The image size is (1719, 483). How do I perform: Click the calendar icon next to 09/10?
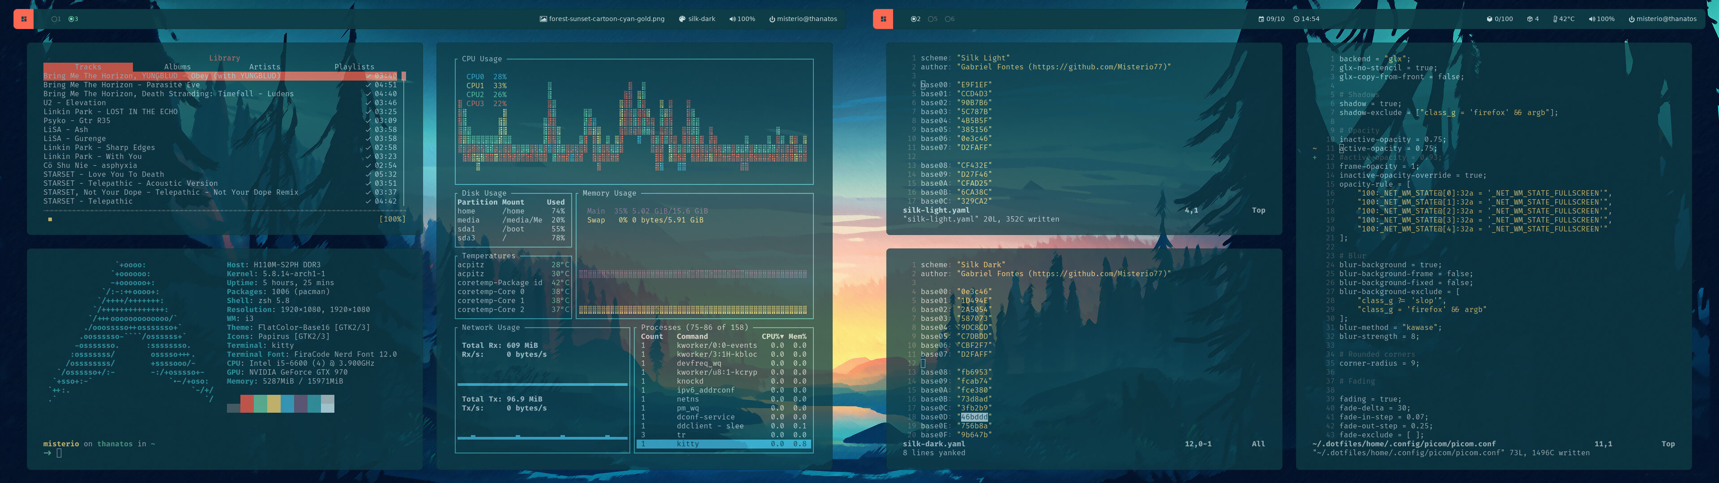pyautogui.click(x=1261, y=19)
